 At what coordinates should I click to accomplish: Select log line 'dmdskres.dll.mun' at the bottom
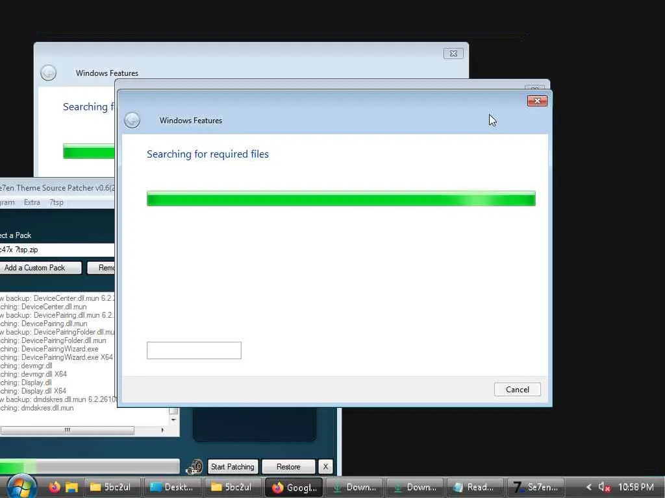(36, 408)
